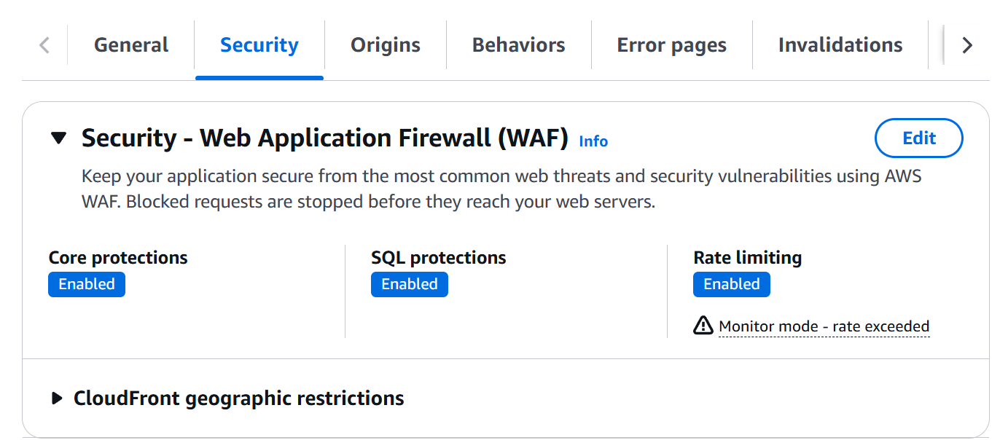Screen dimensions: 1000x440
Task: Select the Security tab
Action: pos(259,44)
